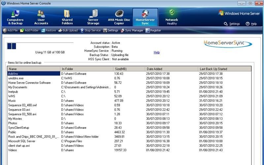Select the Videos row
264x165 pixels.
[129, 150]
